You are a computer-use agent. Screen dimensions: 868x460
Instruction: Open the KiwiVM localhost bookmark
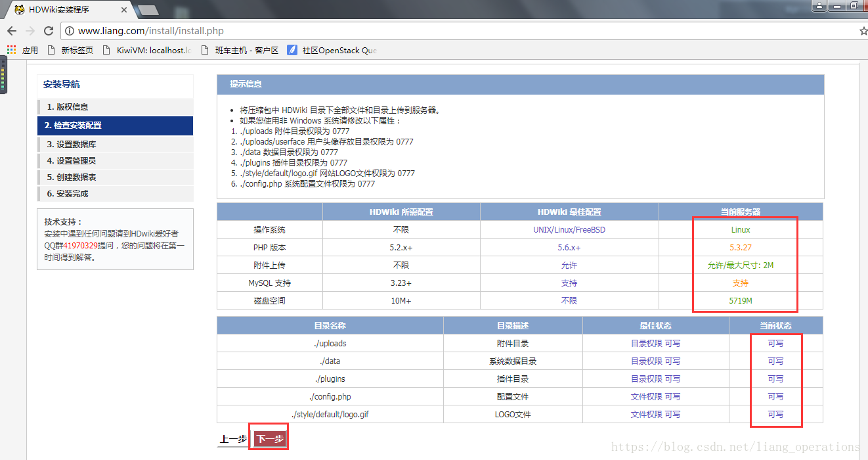[147, 50]
